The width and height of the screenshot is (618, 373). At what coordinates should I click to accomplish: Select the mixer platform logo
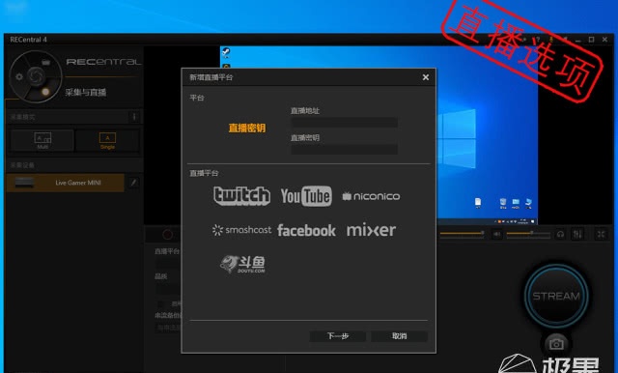pyautogui.click(x=371, y=229)
